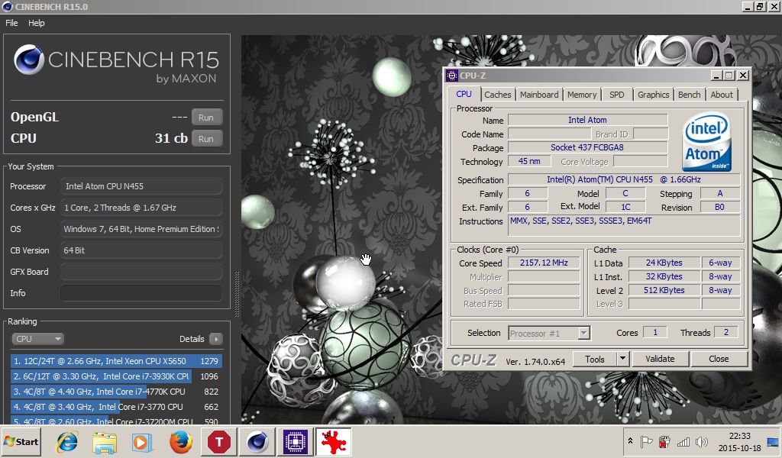Open the CPU ranking type dropdown
The width and height of the screenshot is (782, 458).
tap(37, 339)
